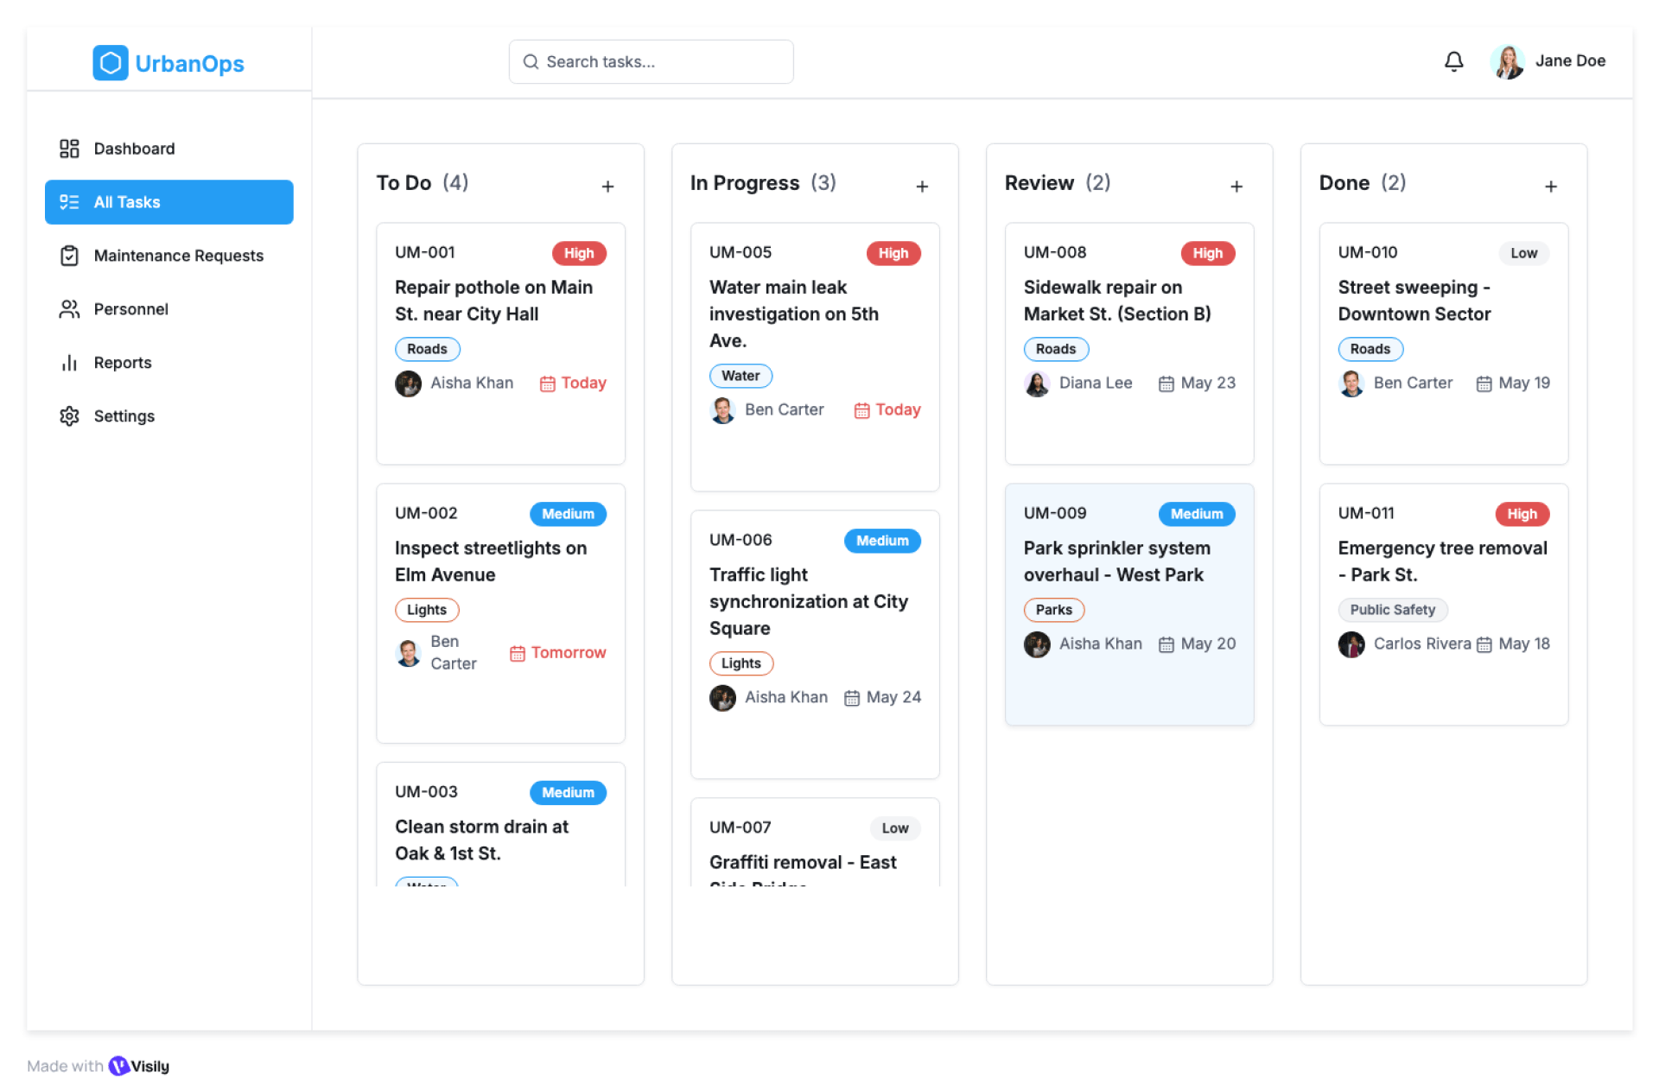Open the Dashboard page
This screenshot has width=1659, height=1078.
[134, 149]
